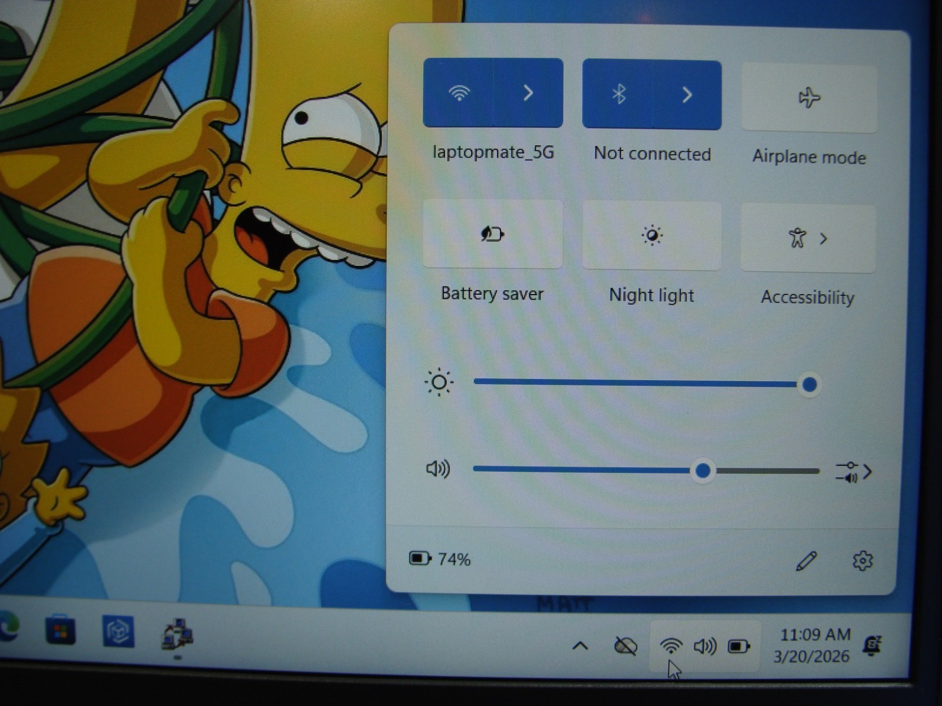942x706 pixels.
Task: Open Microsoft Store from the taskbar
Action: click(61, 630)
